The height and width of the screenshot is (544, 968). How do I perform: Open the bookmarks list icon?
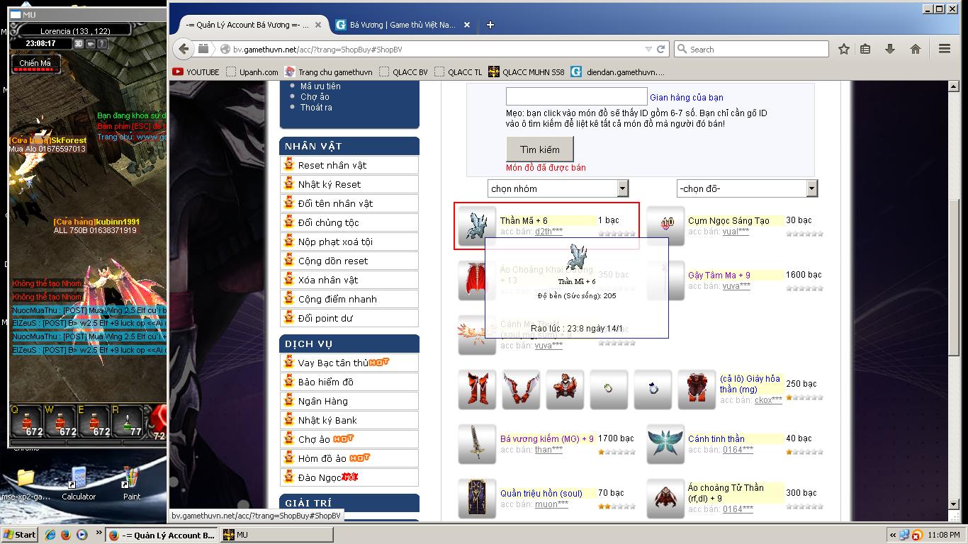pyautogui.click(x=865, y=49)
